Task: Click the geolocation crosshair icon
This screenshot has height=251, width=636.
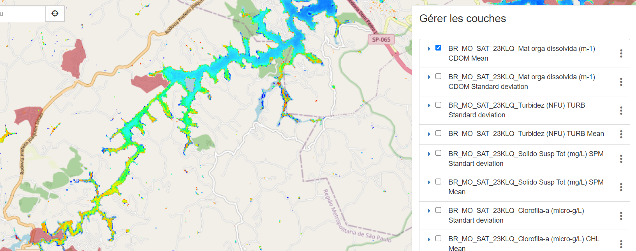Action: 55,14
